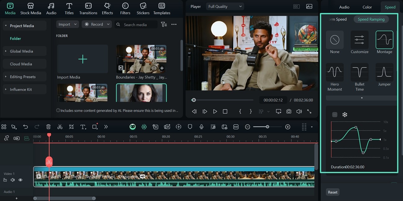Expand the Global Media tree item
Image resolution: width=403 pixels, height=201 pixels.
[6, 51]
